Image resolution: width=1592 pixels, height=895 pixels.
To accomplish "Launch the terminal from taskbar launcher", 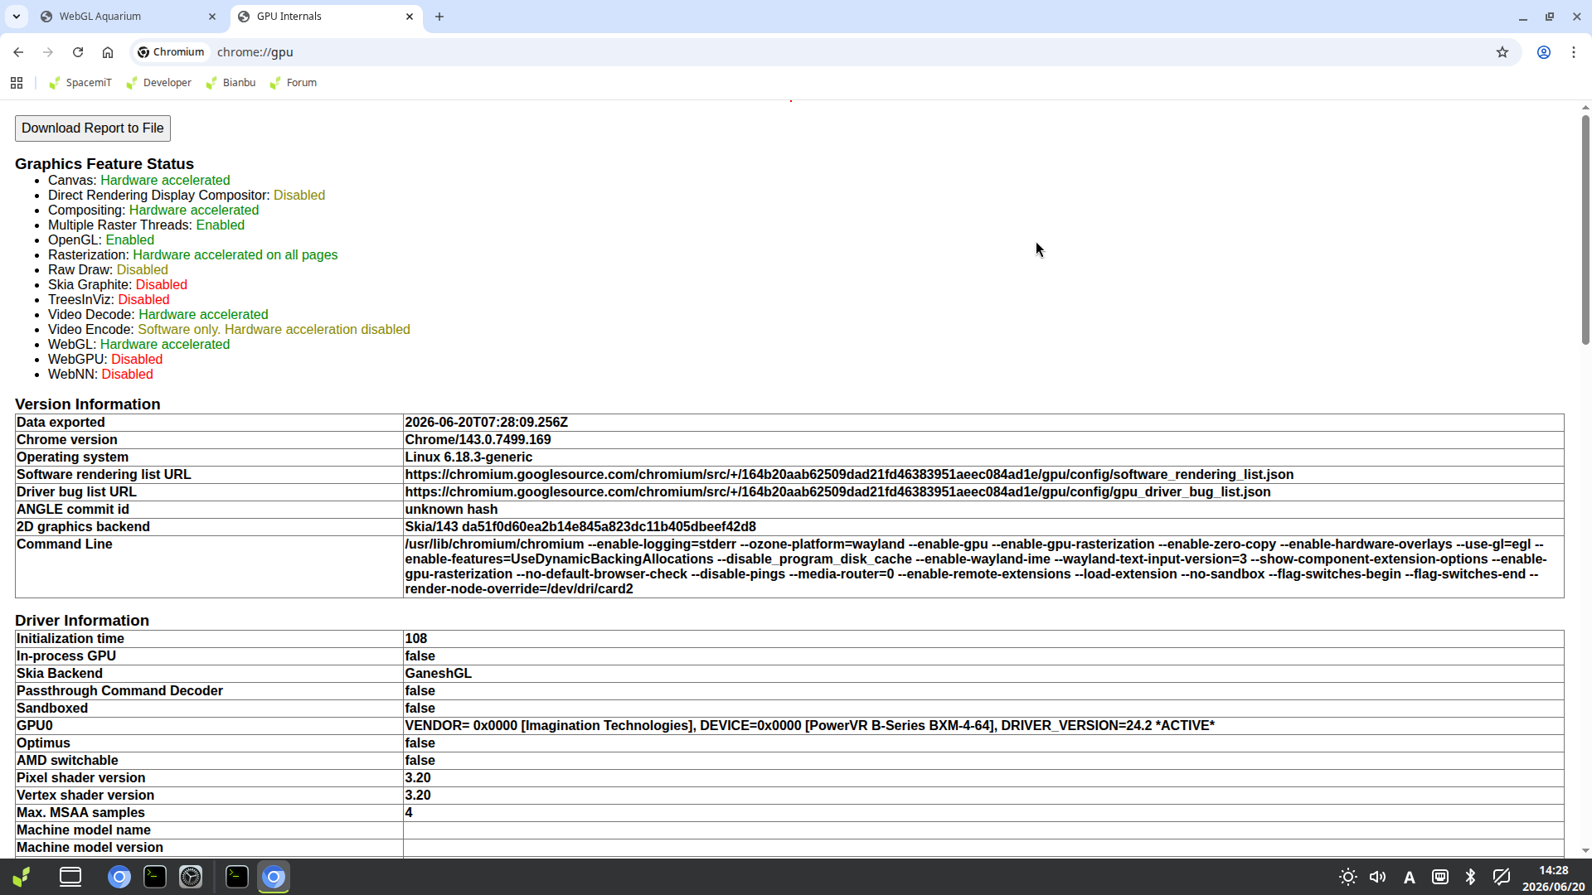I will coord(155,877).
